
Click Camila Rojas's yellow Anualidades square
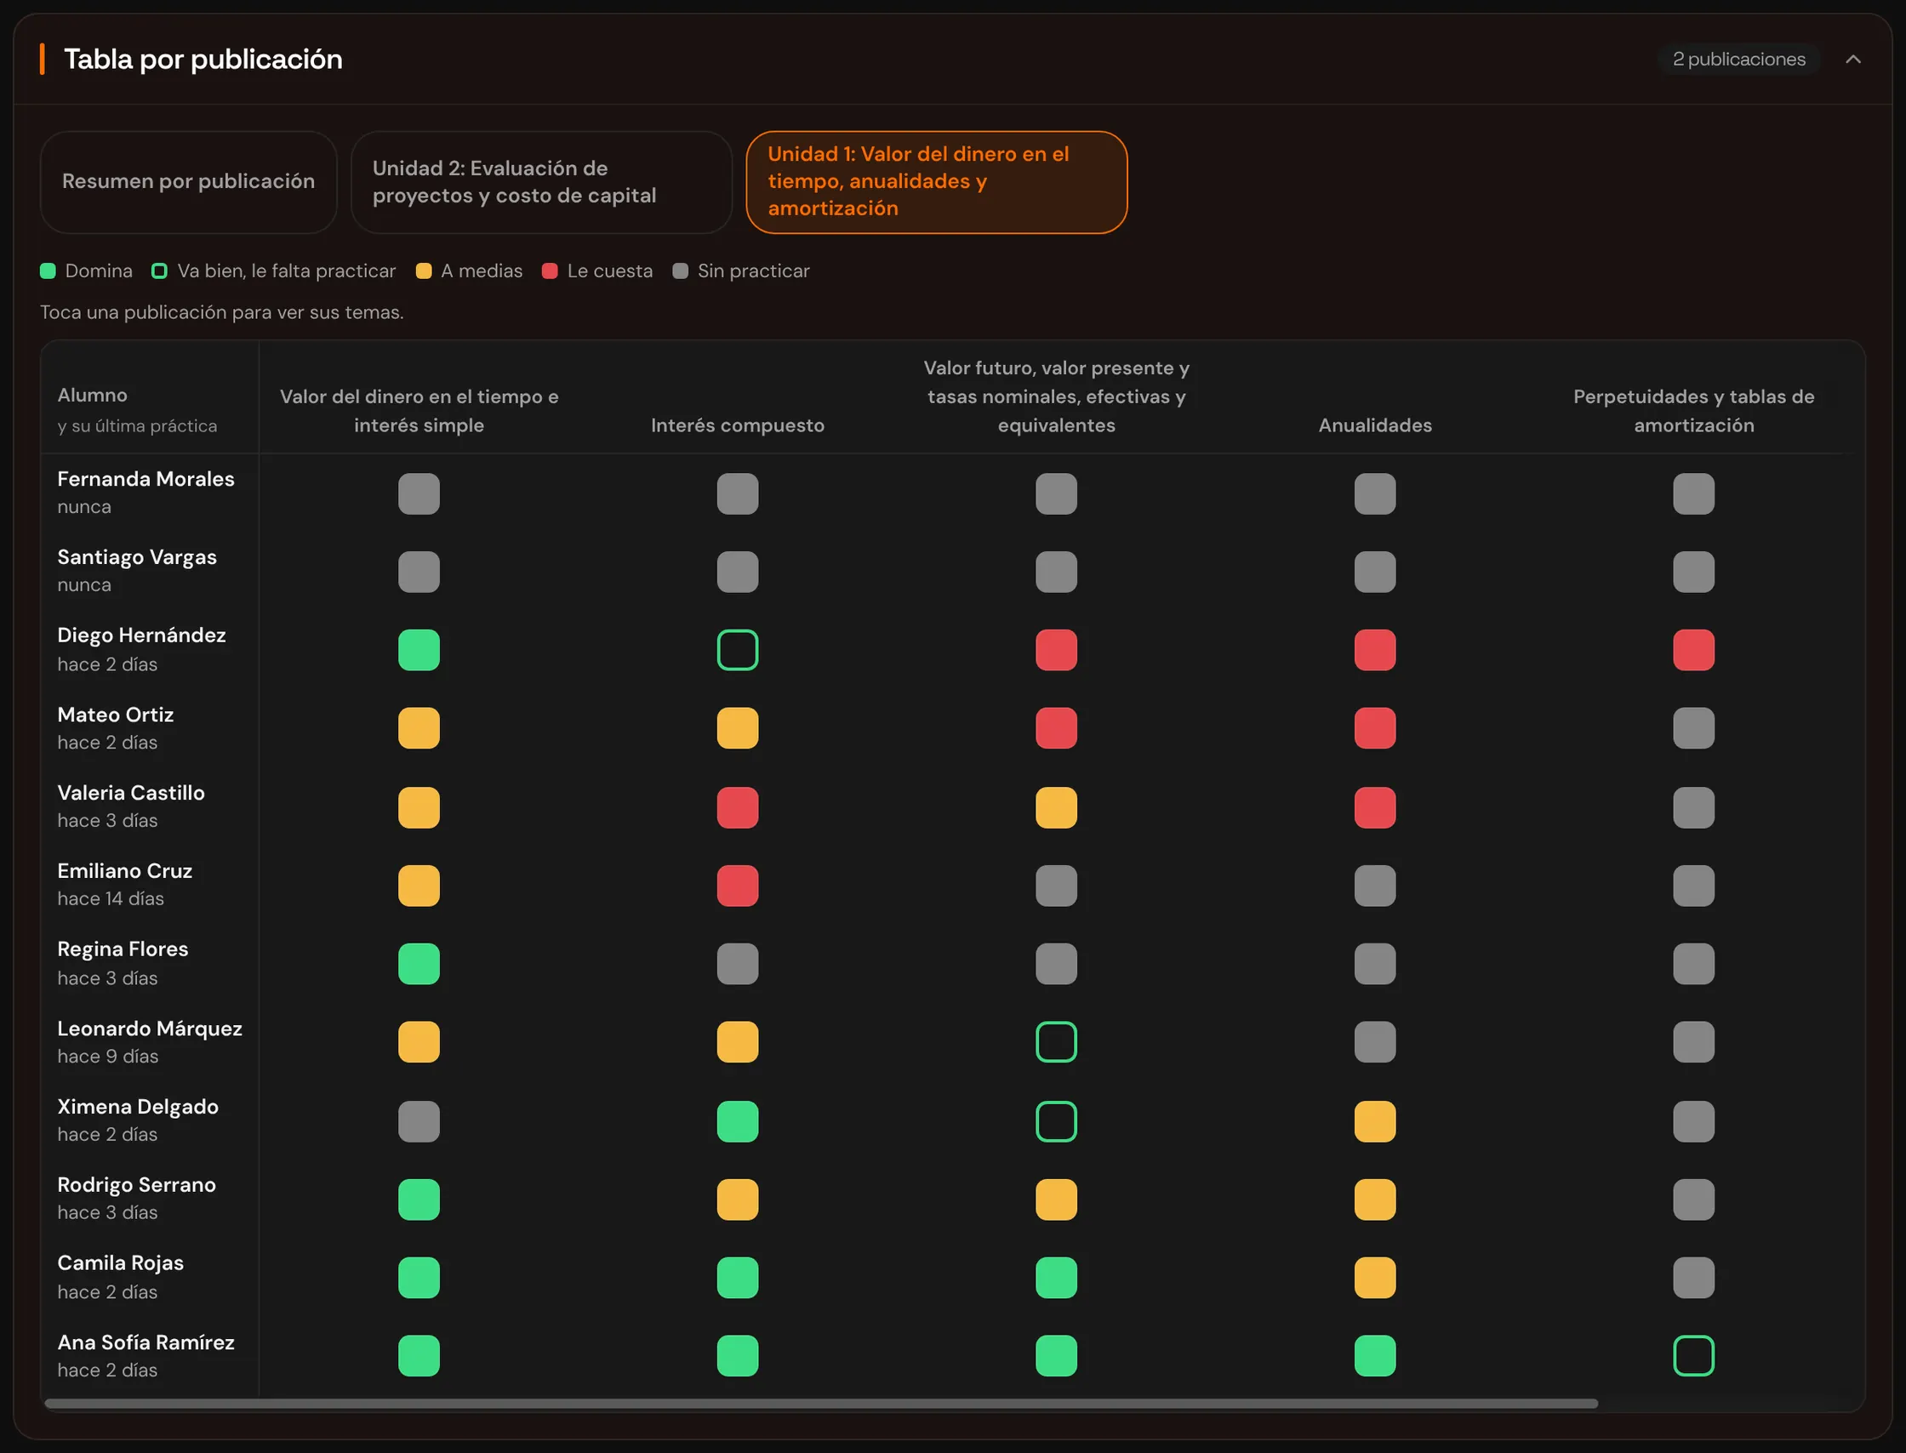coord(1375,1278)
